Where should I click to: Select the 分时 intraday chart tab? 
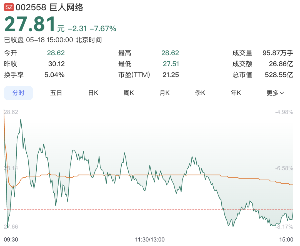pyautogui.click(x=18, y=93)
